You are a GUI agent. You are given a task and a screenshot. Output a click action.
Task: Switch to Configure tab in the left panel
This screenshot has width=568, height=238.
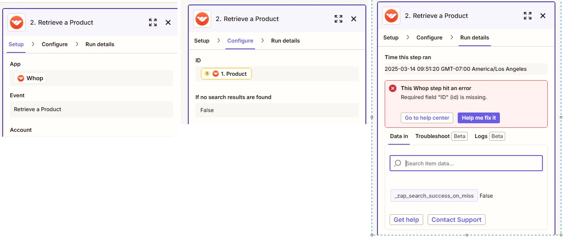[x=55, y=44]
